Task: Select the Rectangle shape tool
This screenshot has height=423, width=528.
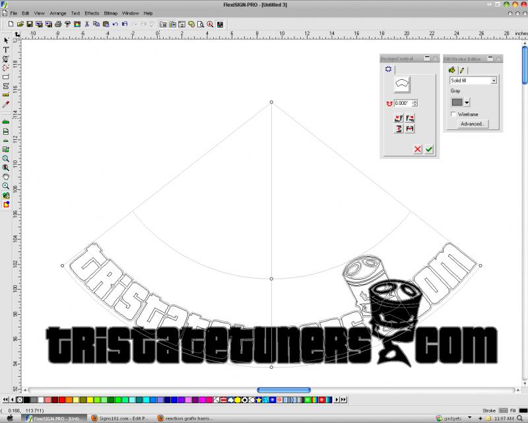Action: [x=6, y=77]
